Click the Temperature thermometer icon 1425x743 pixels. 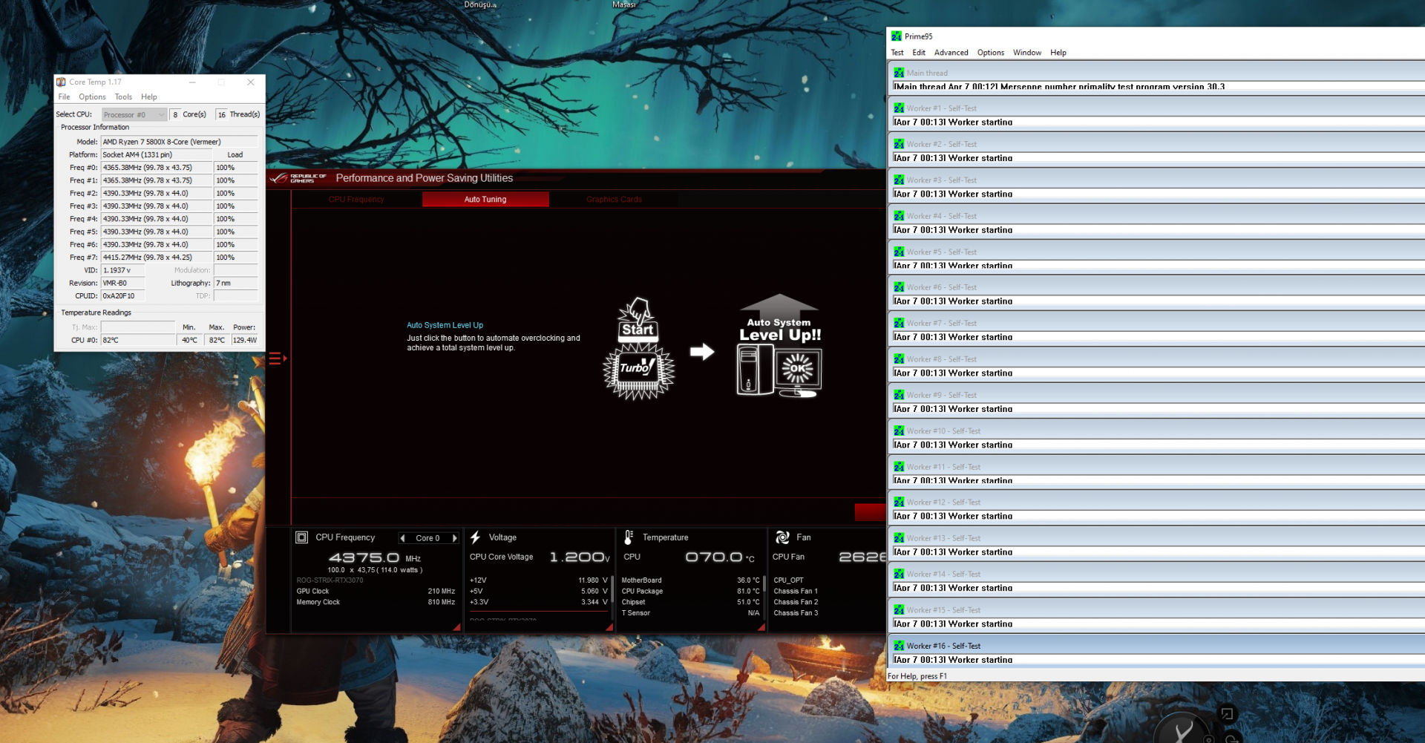click(629, 537)
